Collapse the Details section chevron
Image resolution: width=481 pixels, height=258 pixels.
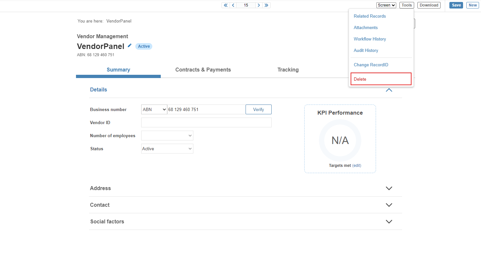tap(389, 90)
